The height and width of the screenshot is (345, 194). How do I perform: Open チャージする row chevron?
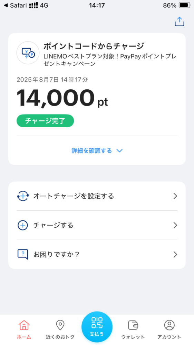coord(175,225)
